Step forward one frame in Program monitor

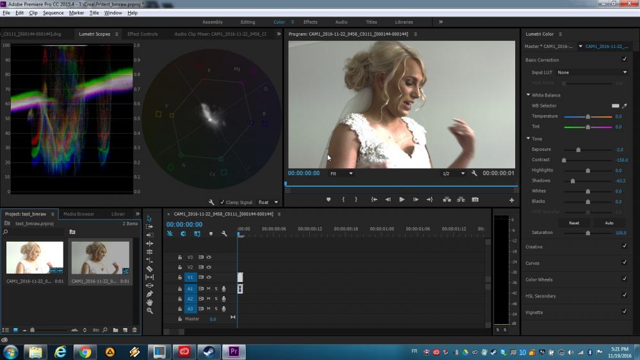pyautogui.click(x=415, y=200)
